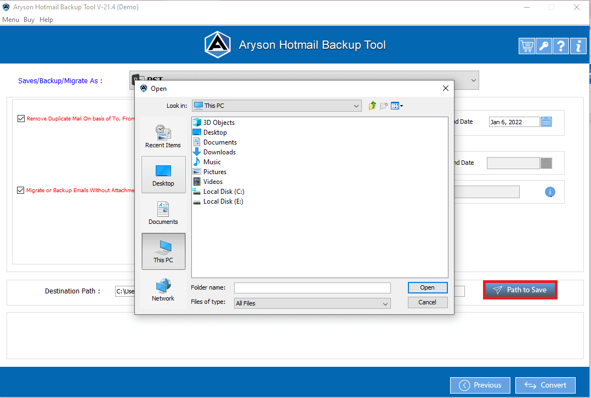
Task: Open the Help menu
Action: [47, 20]
